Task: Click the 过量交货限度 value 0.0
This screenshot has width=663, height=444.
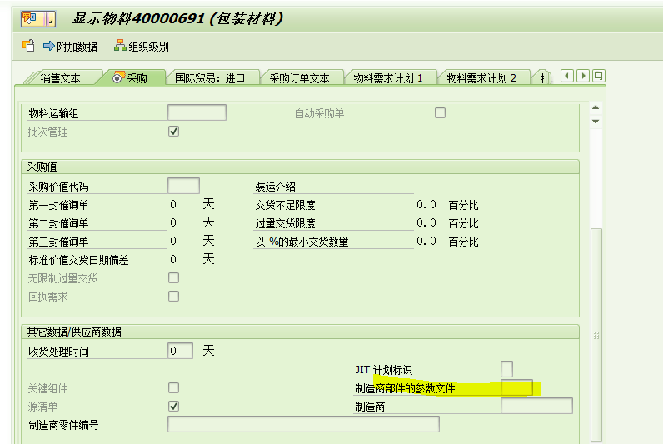Action: pyautogui.click(x=426, y=223)
